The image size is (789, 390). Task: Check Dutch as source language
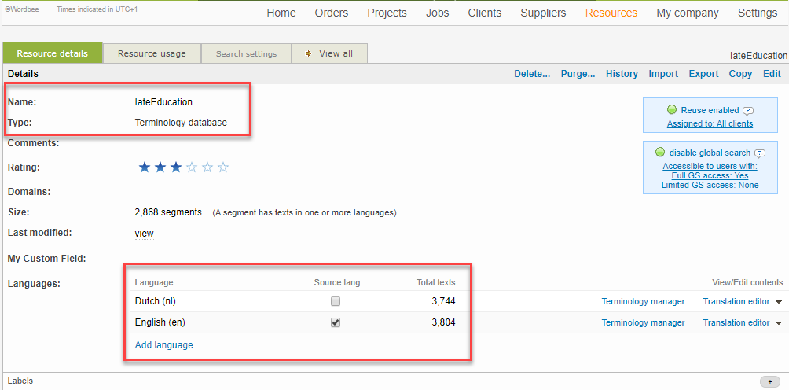[x=336, y=301]
